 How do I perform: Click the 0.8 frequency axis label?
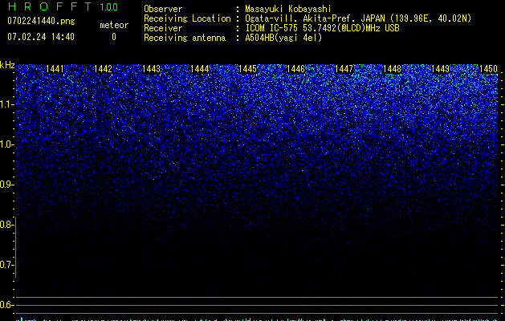(x=7, y=225)
